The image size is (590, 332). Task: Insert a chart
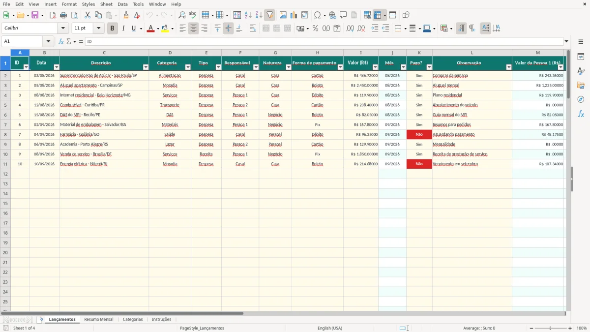click(294, 15)
